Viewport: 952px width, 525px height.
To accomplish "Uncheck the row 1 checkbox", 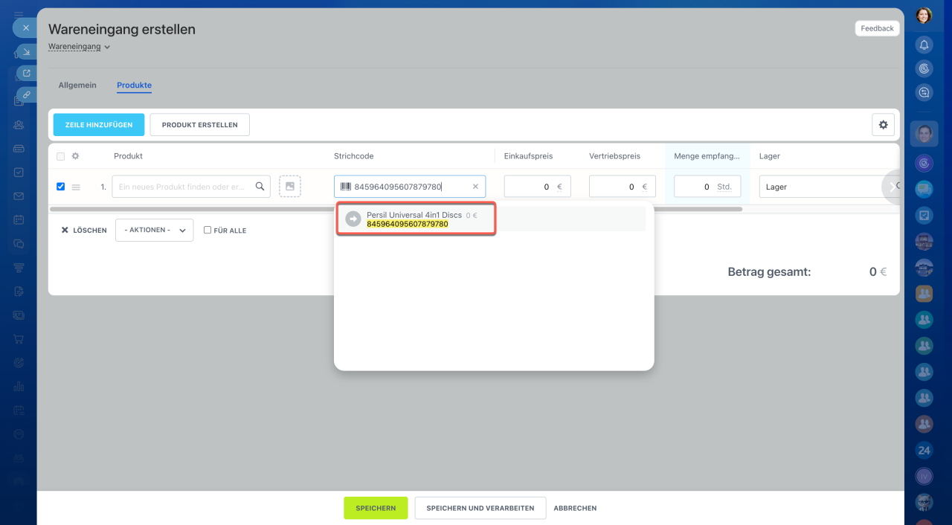I will pyautogui.click(x=61, y=187).
